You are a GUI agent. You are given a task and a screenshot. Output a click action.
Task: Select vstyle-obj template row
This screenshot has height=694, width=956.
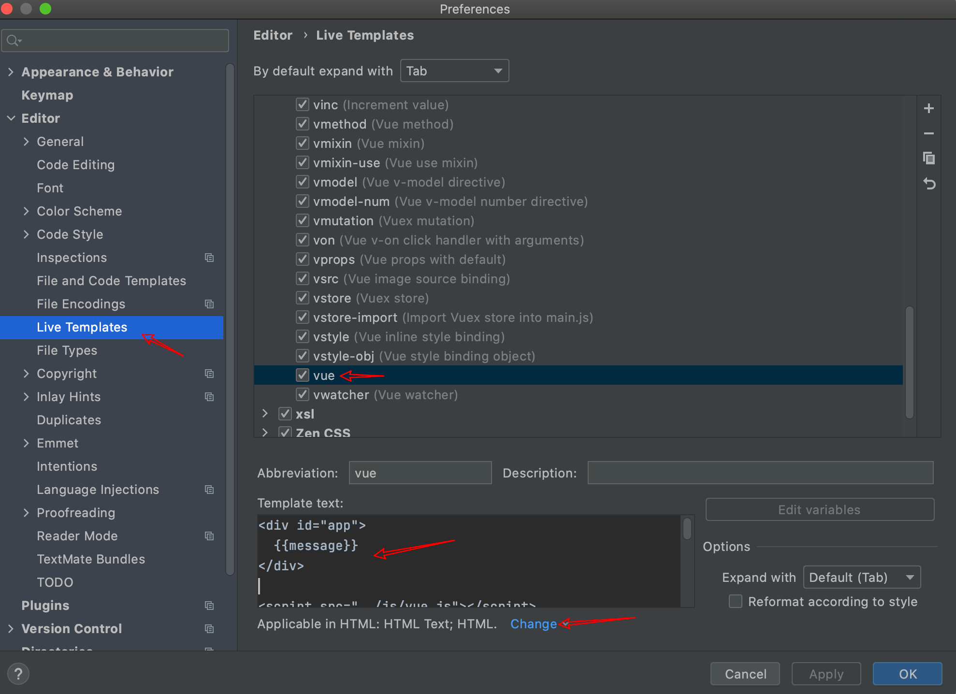[x=578, y=356]
